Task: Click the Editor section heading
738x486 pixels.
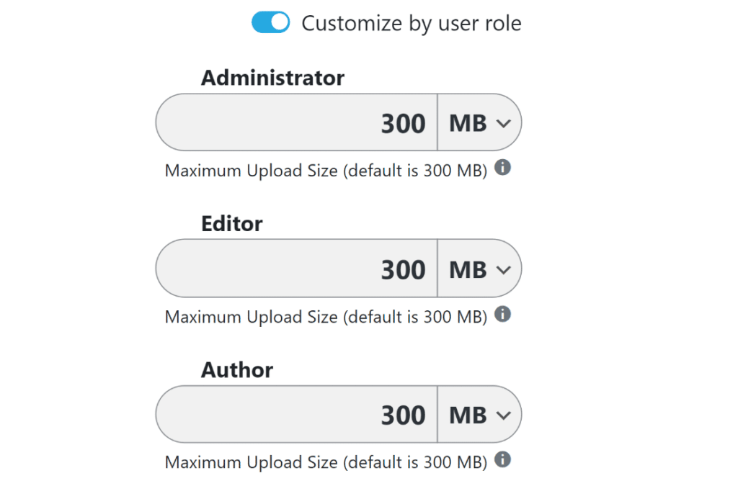Action: [x=232, y=224]
